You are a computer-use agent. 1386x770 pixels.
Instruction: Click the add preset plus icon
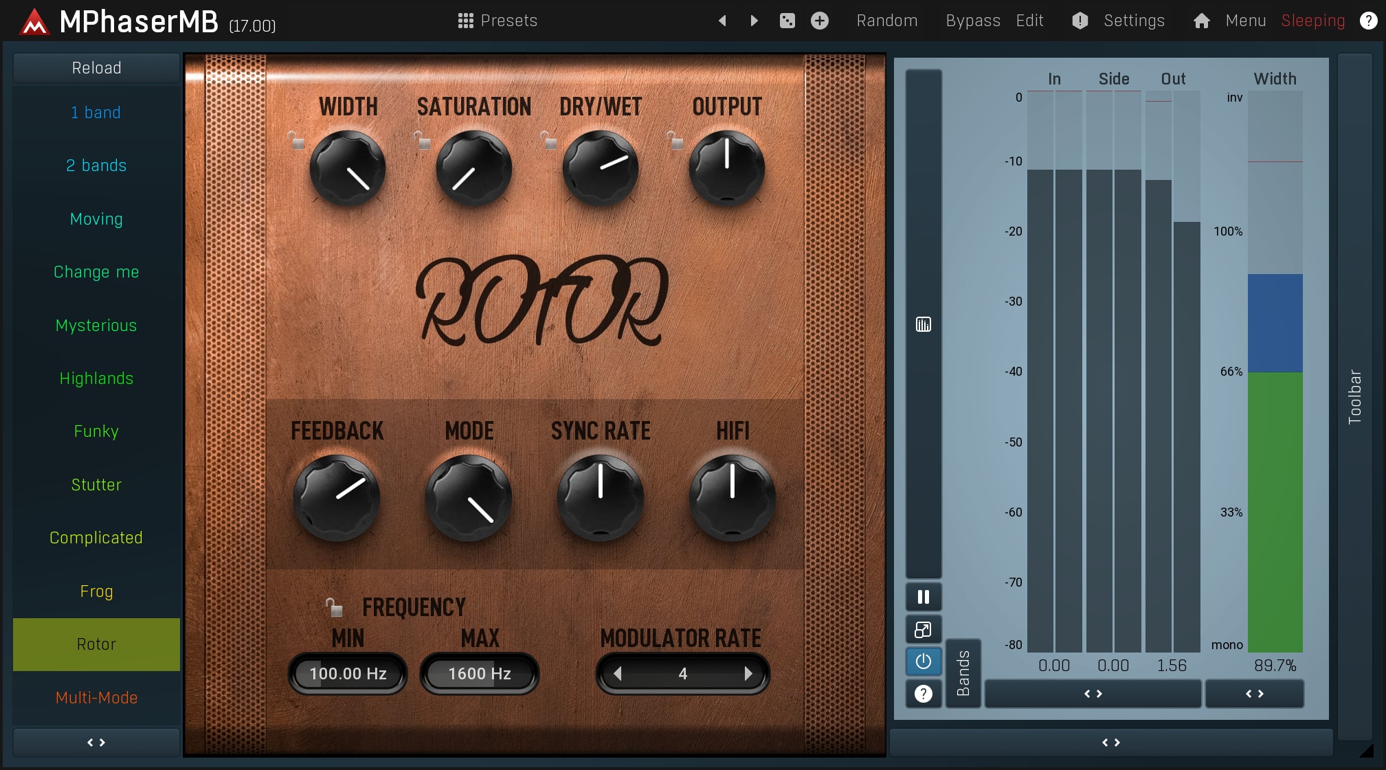point(819,21)
